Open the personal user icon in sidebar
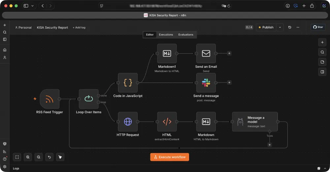 click(5, 58)
